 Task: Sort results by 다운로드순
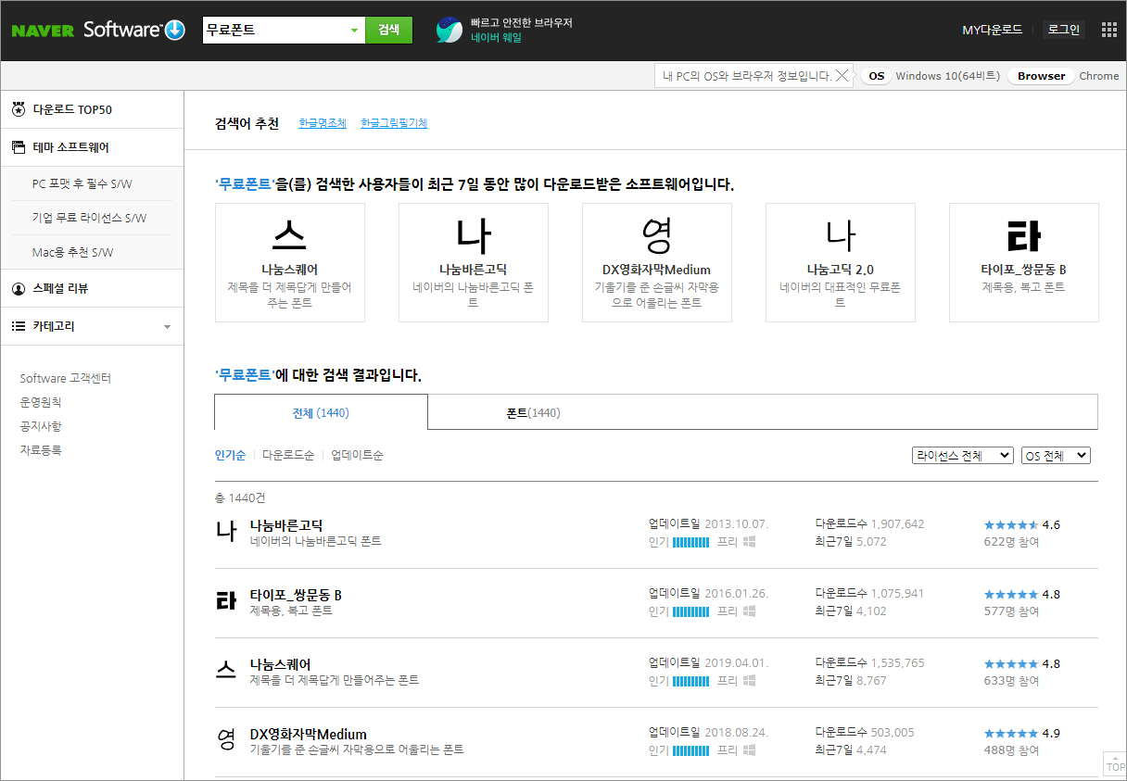click(288, 455)
